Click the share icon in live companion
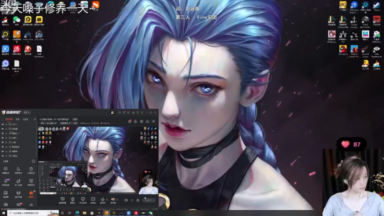 pyautogui.click(x=153, y=121)
